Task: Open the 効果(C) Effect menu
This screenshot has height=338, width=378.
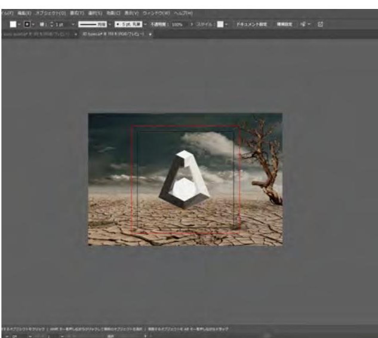Action: click(113, 13)
